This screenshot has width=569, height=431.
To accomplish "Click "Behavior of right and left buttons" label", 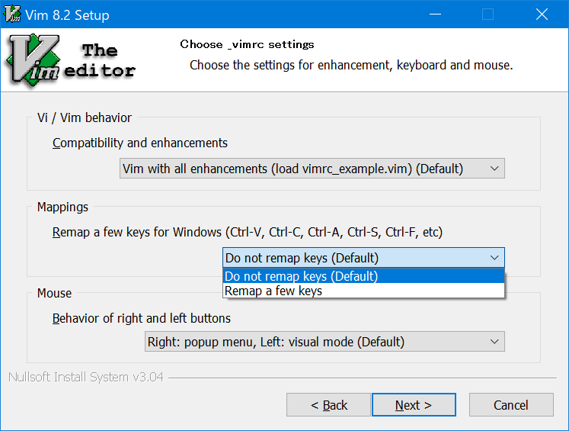I will (142, 318).
